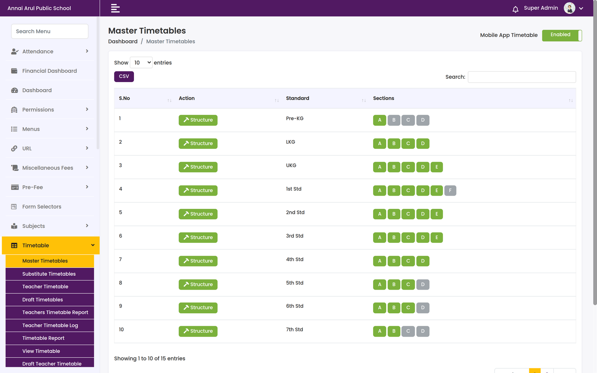The image size is (597, 373).
Task: Open Draft Teacher Timetable submenu item
Action: click(x=50, y=363)
